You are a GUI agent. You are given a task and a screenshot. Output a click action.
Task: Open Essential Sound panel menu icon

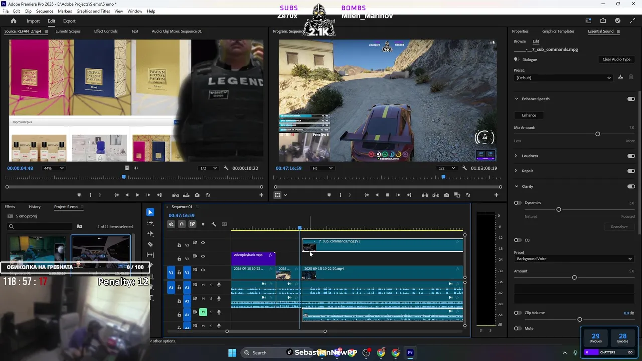618,31
